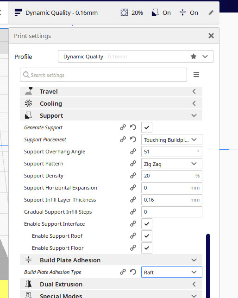Click the pencil edit icon in header

coord(211,13)
